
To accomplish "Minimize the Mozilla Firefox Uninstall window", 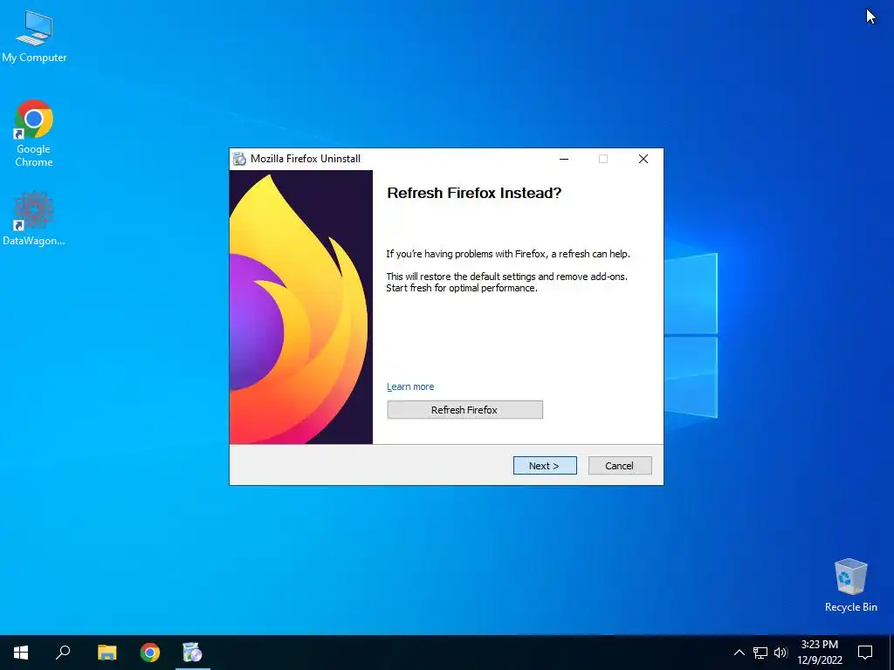I will point(564,159).
